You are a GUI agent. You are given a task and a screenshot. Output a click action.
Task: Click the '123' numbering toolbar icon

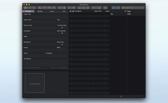click(49, 8)
